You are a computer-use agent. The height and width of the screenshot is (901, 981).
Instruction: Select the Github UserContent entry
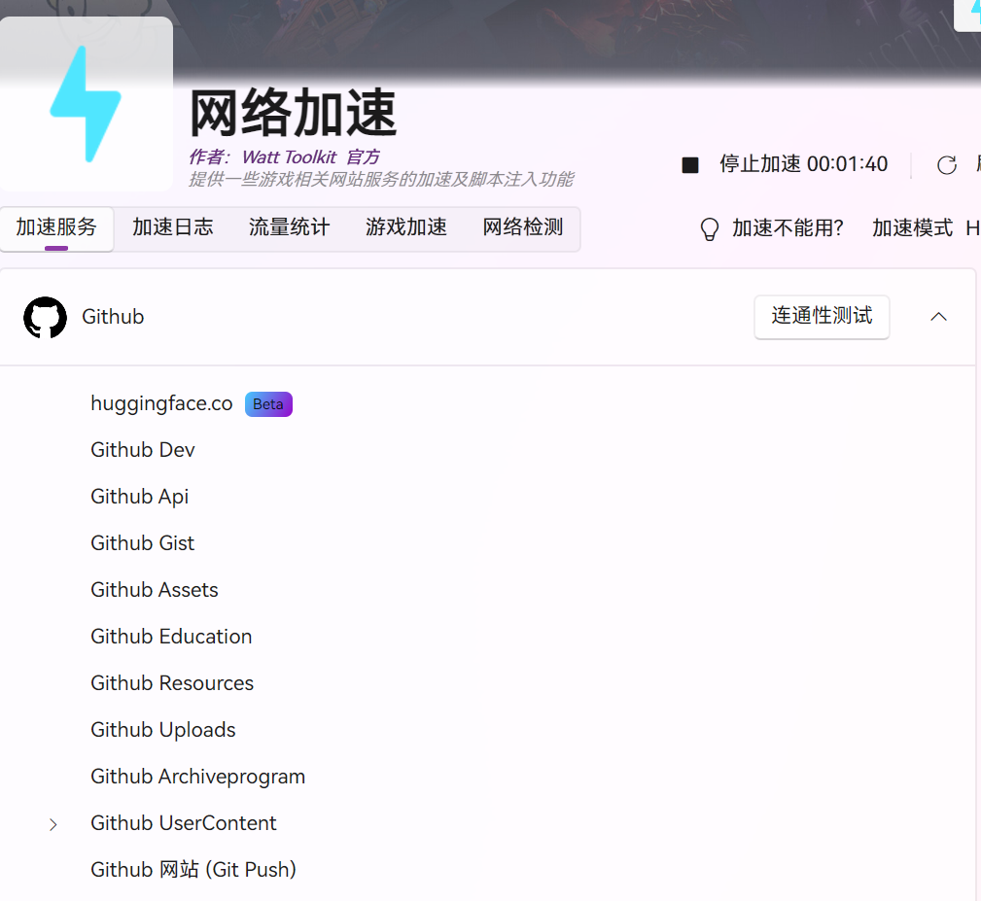(x=184, y=823)
